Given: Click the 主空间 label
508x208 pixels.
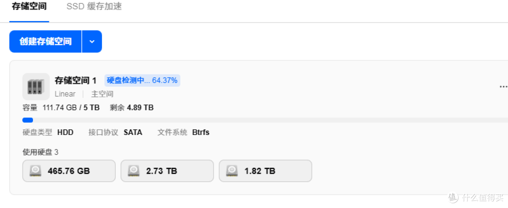Looking at the screenshot, I should [102, 94].
